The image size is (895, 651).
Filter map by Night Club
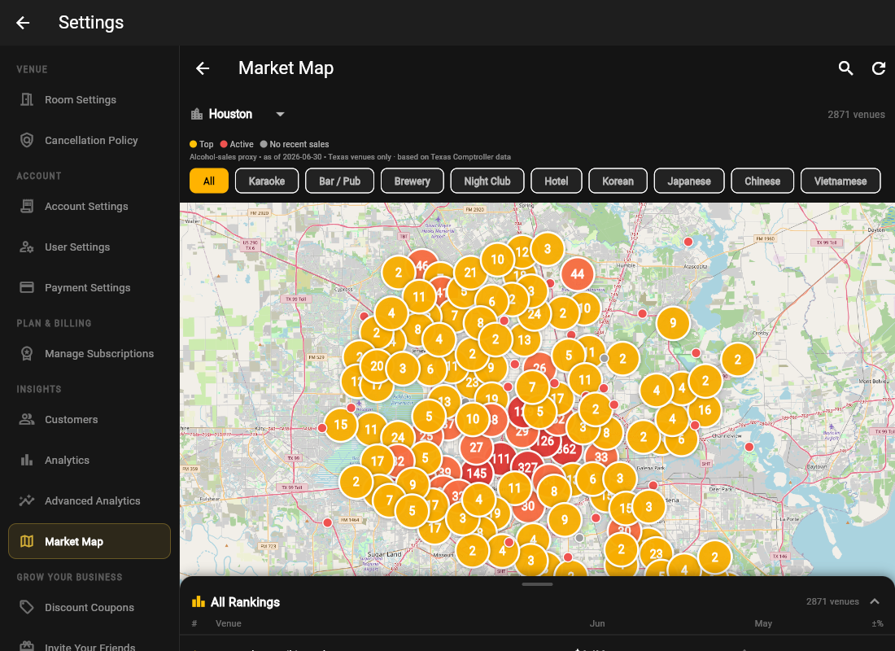(487, 181)
